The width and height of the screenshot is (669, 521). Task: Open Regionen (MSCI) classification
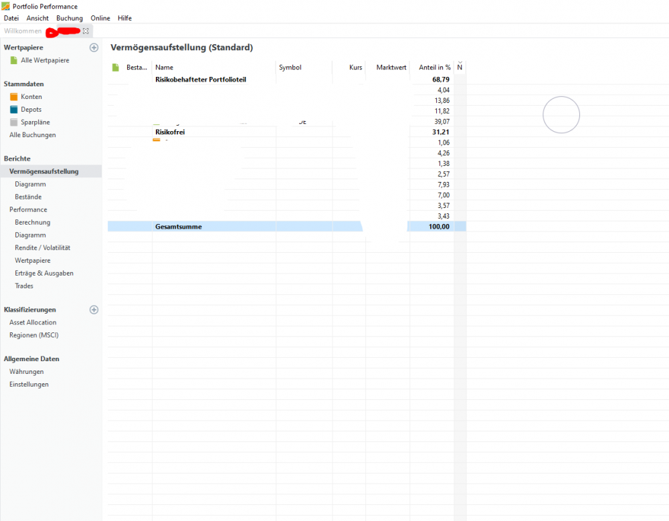[x=33, y=335]
